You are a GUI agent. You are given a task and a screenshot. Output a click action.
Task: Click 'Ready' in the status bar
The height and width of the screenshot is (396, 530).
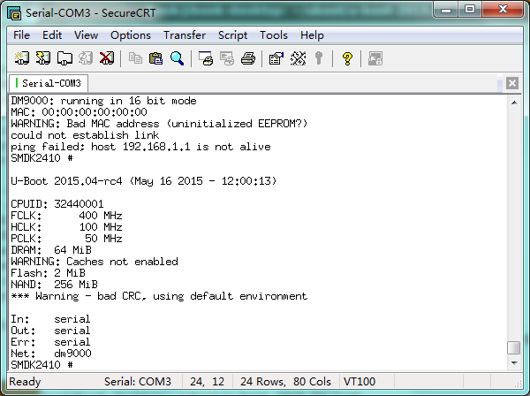pyautogui.click(x=25, y=382)
